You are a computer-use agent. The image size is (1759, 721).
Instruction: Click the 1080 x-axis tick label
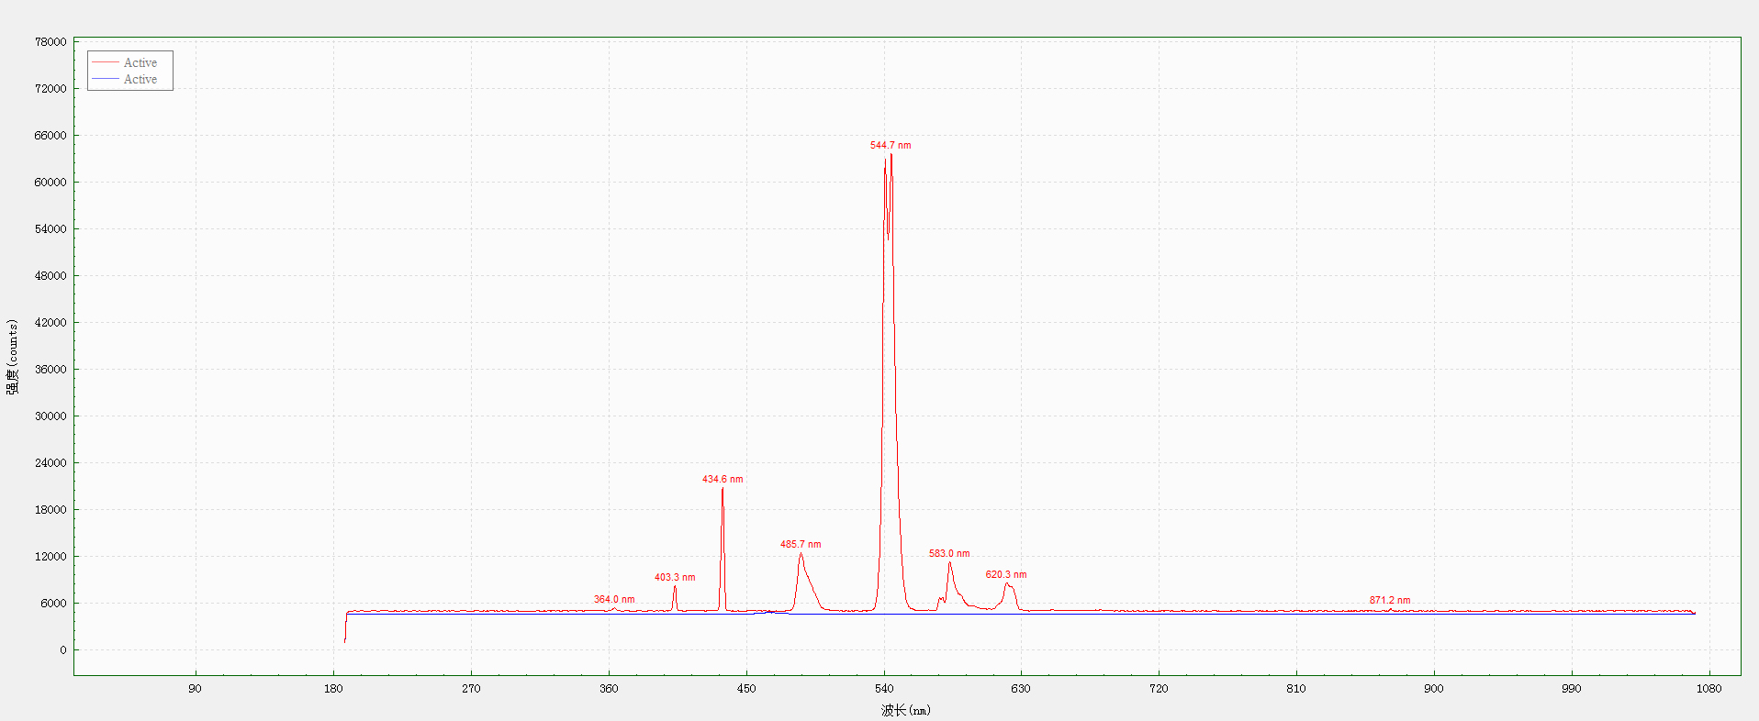[x=1709, y=688]
